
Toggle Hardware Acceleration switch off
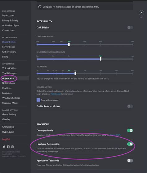click(130, 144)
